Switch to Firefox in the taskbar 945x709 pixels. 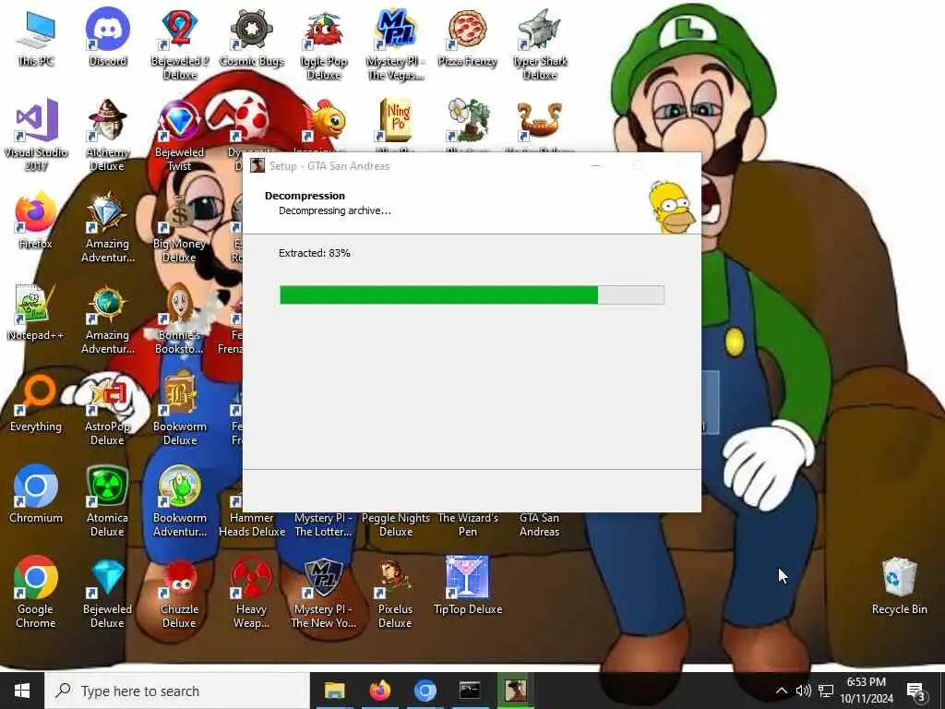coord(379,691)
